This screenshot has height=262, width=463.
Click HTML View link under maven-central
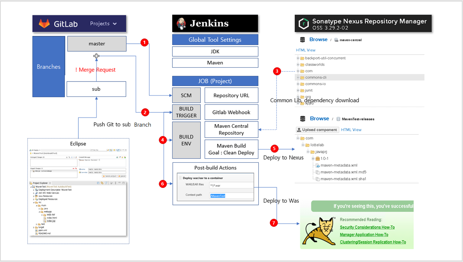(306, 50)
